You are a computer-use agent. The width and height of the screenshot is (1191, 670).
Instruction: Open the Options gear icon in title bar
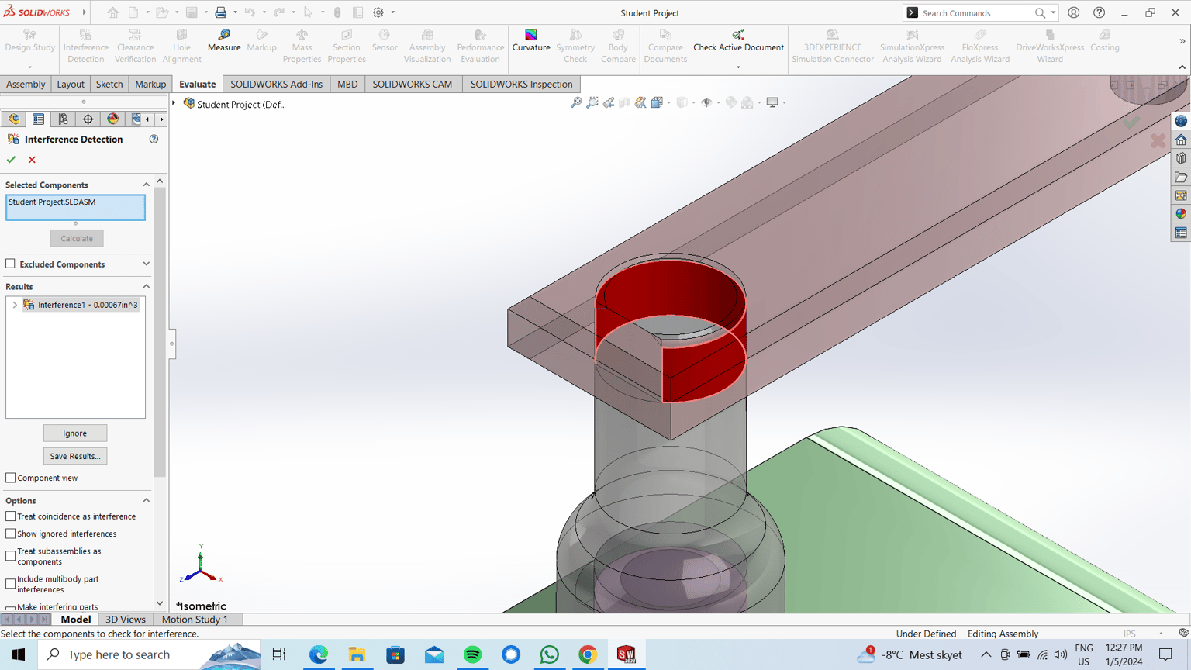(378, 12)
